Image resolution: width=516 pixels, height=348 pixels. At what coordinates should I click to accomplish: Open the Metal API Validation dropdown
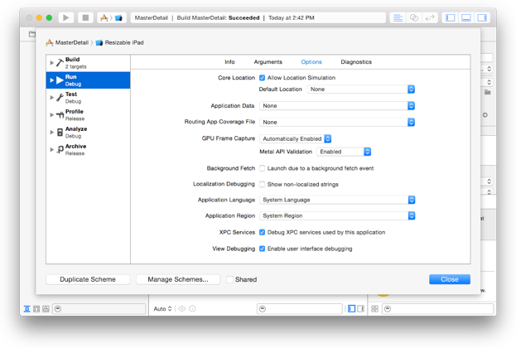[x=344, y=152]
